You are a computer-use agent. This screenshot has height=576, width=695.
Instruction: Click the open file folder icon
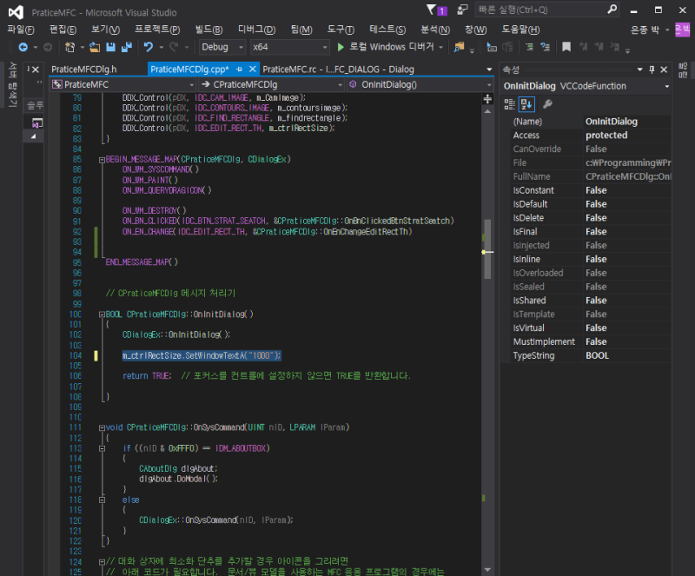[95, 47]
